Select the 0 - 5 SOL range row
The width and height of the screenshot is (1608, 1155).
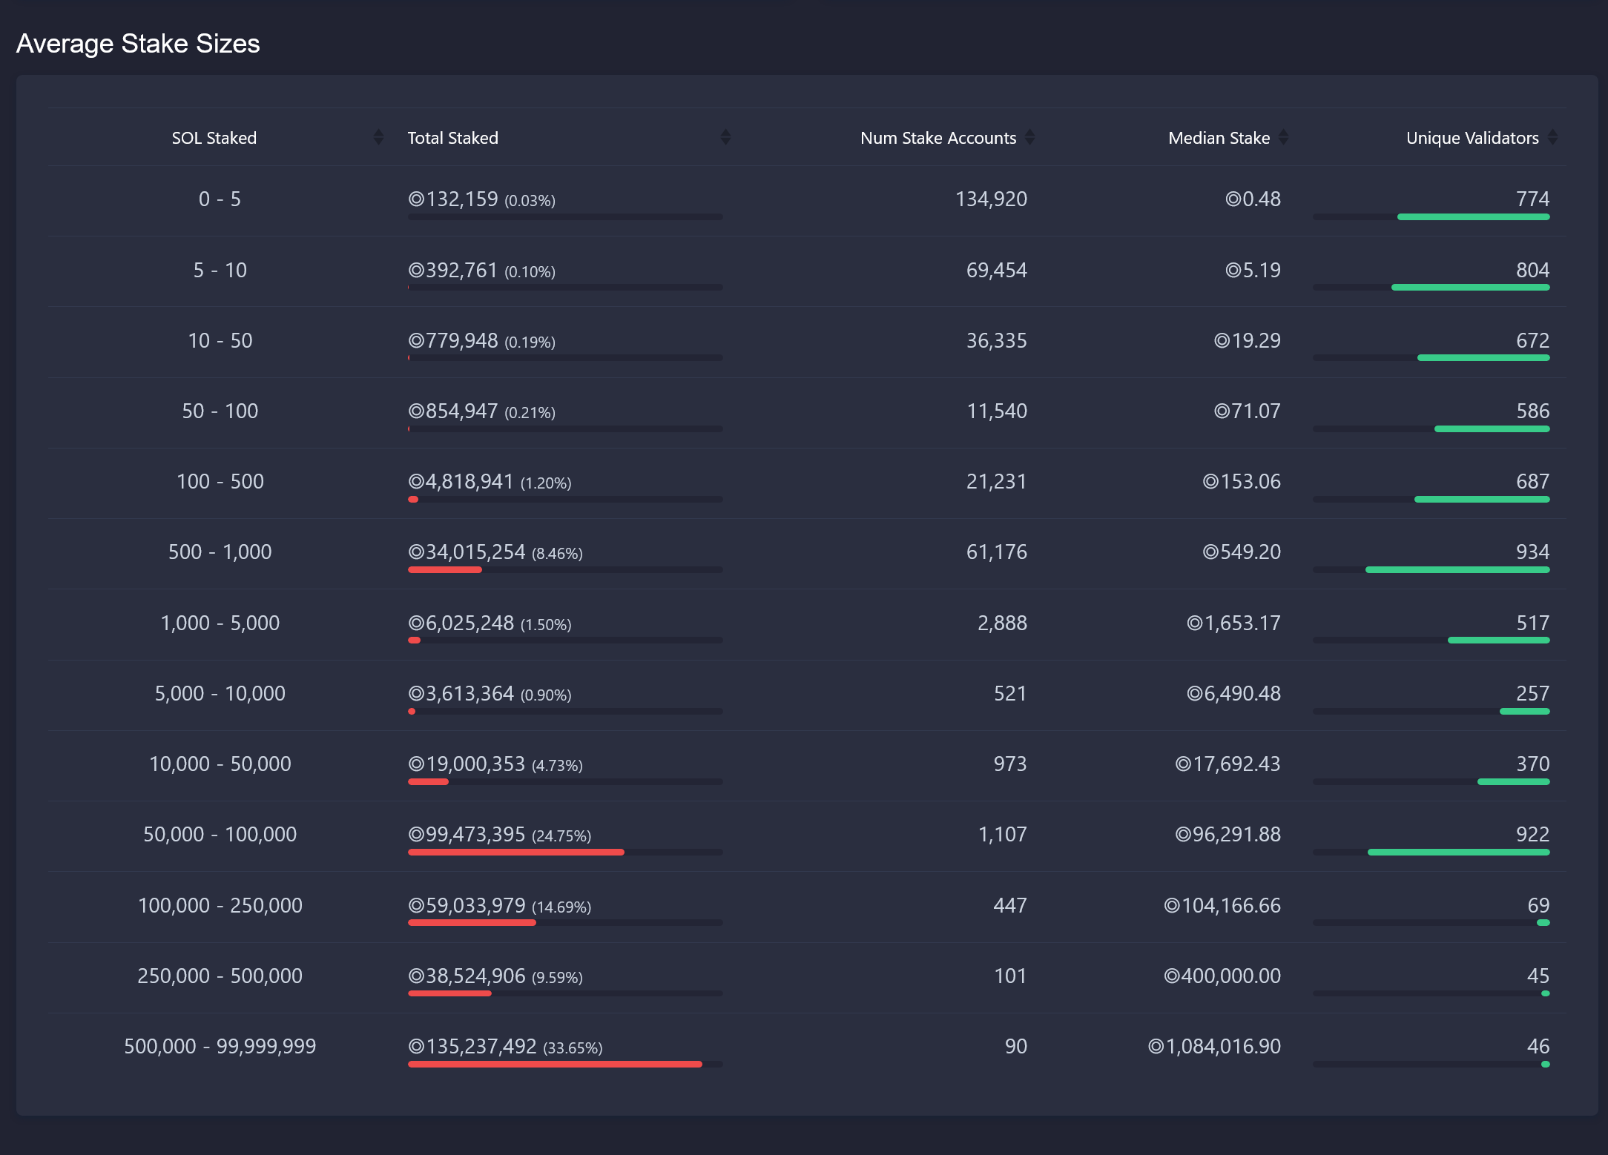pos(220,199)
